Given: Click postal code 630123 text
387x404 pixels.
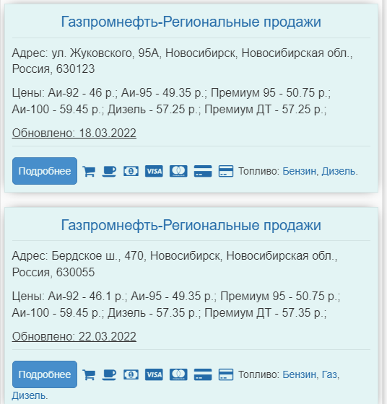Looking at the screenshot, I should 76,69.
